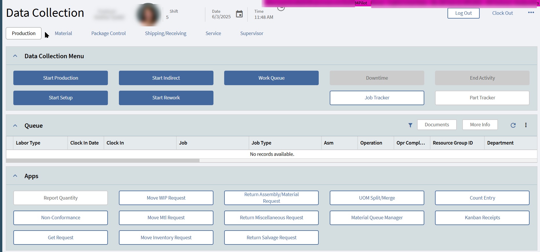
Task: Open the Service tab
Action: coord(213,33)
